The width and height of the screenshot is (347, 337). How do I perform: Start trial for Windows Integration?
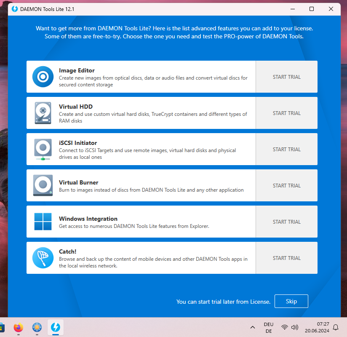click(x=287, y=222)
